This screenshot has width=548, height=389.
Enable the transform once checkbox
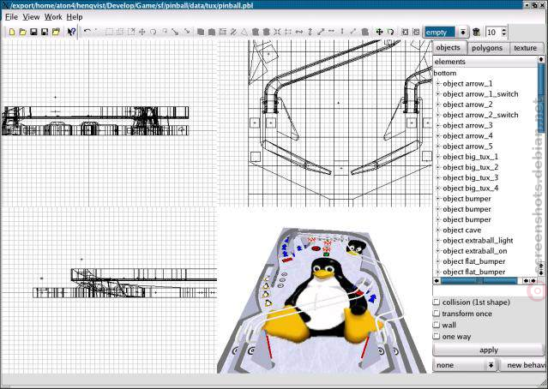pyautogui.click(x=437, y=314)
